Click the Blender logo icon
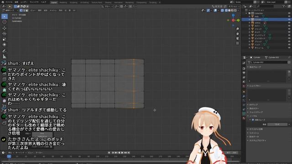 tap(3, 2)
